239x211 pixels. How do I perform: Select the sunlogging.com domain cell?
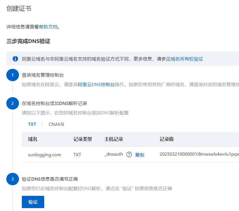click(44, 155)
